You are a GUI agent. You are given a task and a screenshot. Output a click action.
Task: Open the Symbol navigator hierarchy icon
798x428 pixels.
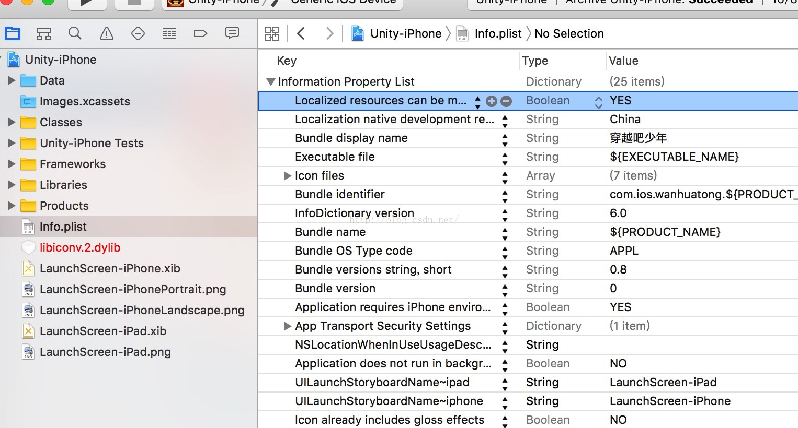(44, 34)
